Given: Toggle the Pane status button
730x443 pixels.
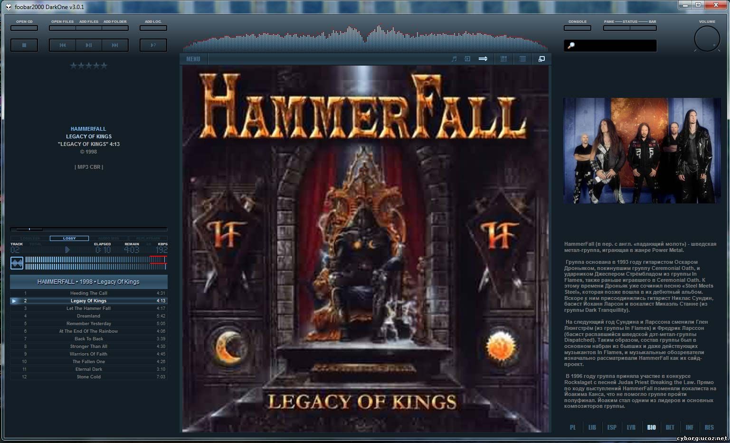Looking at the screenshot, I should (616, 28).
